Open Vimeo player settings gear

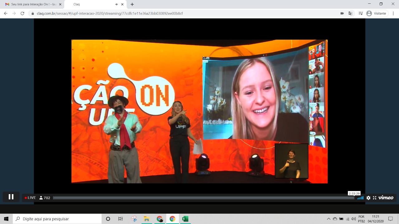click(x=368, y=198)
